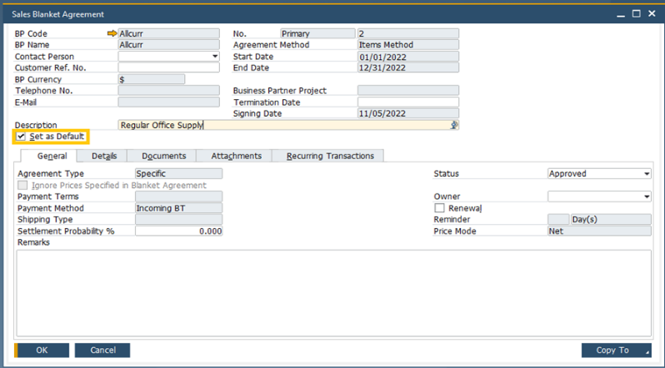Open the Owner dropdown list

(x=646, y=196)
